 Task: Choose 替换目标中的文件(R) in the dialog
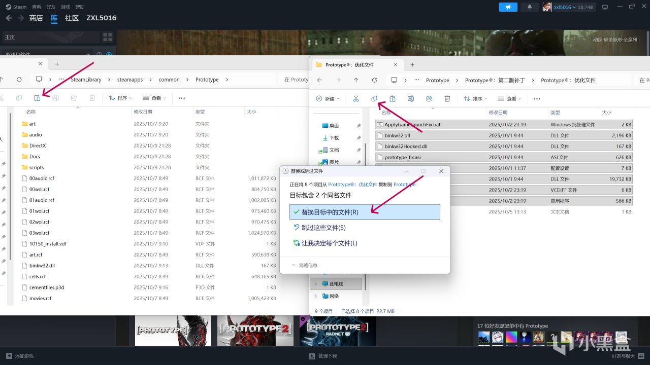coord(365,212)
